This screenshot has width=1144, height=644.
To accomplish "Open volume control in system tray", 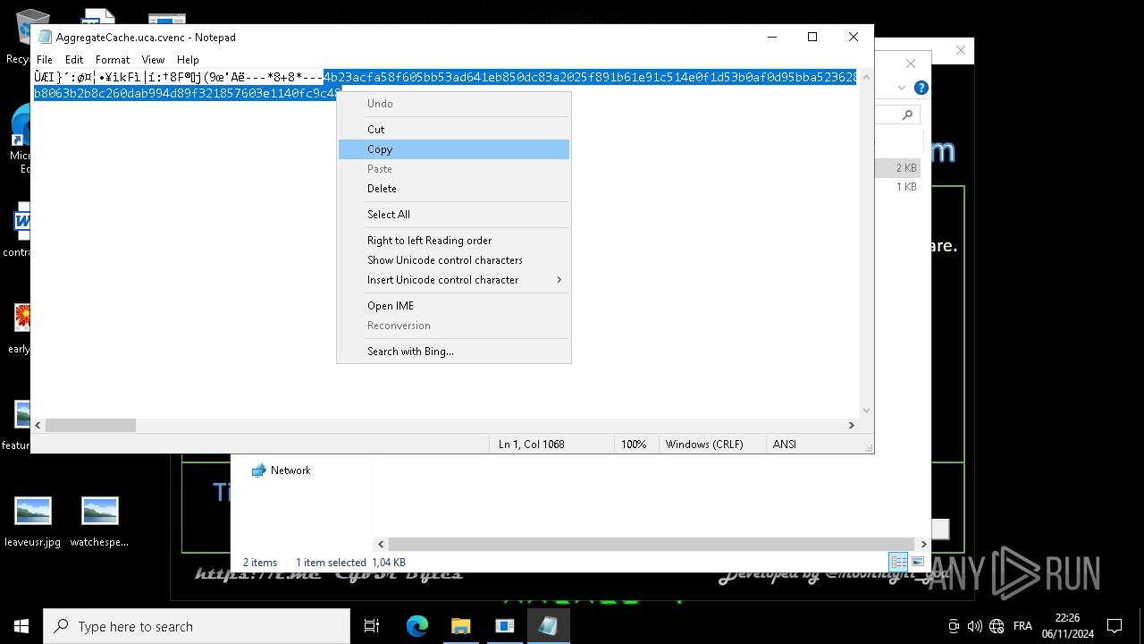I will 974,626.
